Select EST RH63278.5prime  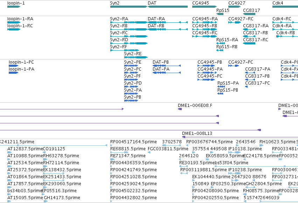[x=45, y=159]
